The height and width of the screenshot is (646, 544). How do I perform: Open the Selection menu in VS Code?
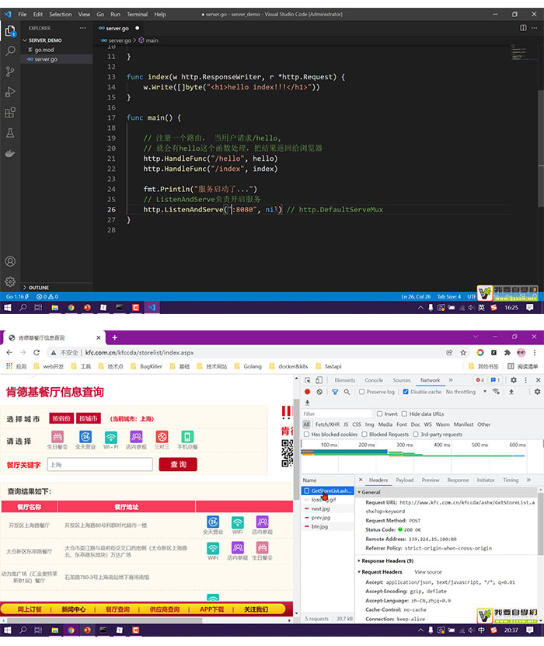click(x=61, y=15)
